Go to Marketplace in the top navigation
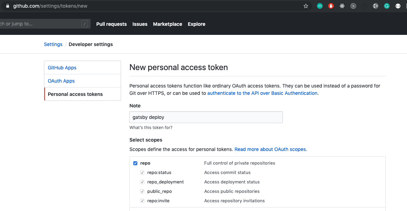The width and height of the screenshot is (407, 211). tap(167, 24)
